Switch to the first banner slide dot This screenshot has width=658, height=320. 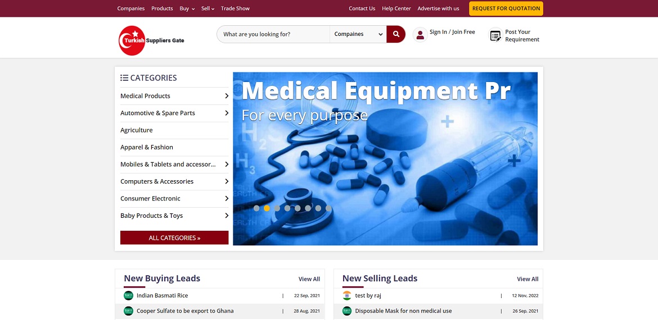[256, 208]
